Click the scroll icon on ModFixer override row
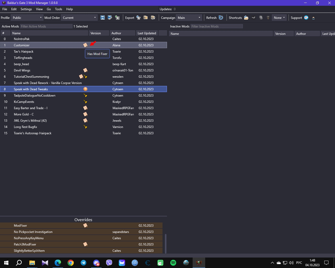The width and height of the screenshot is (335, 268). (x=85, y=225)
